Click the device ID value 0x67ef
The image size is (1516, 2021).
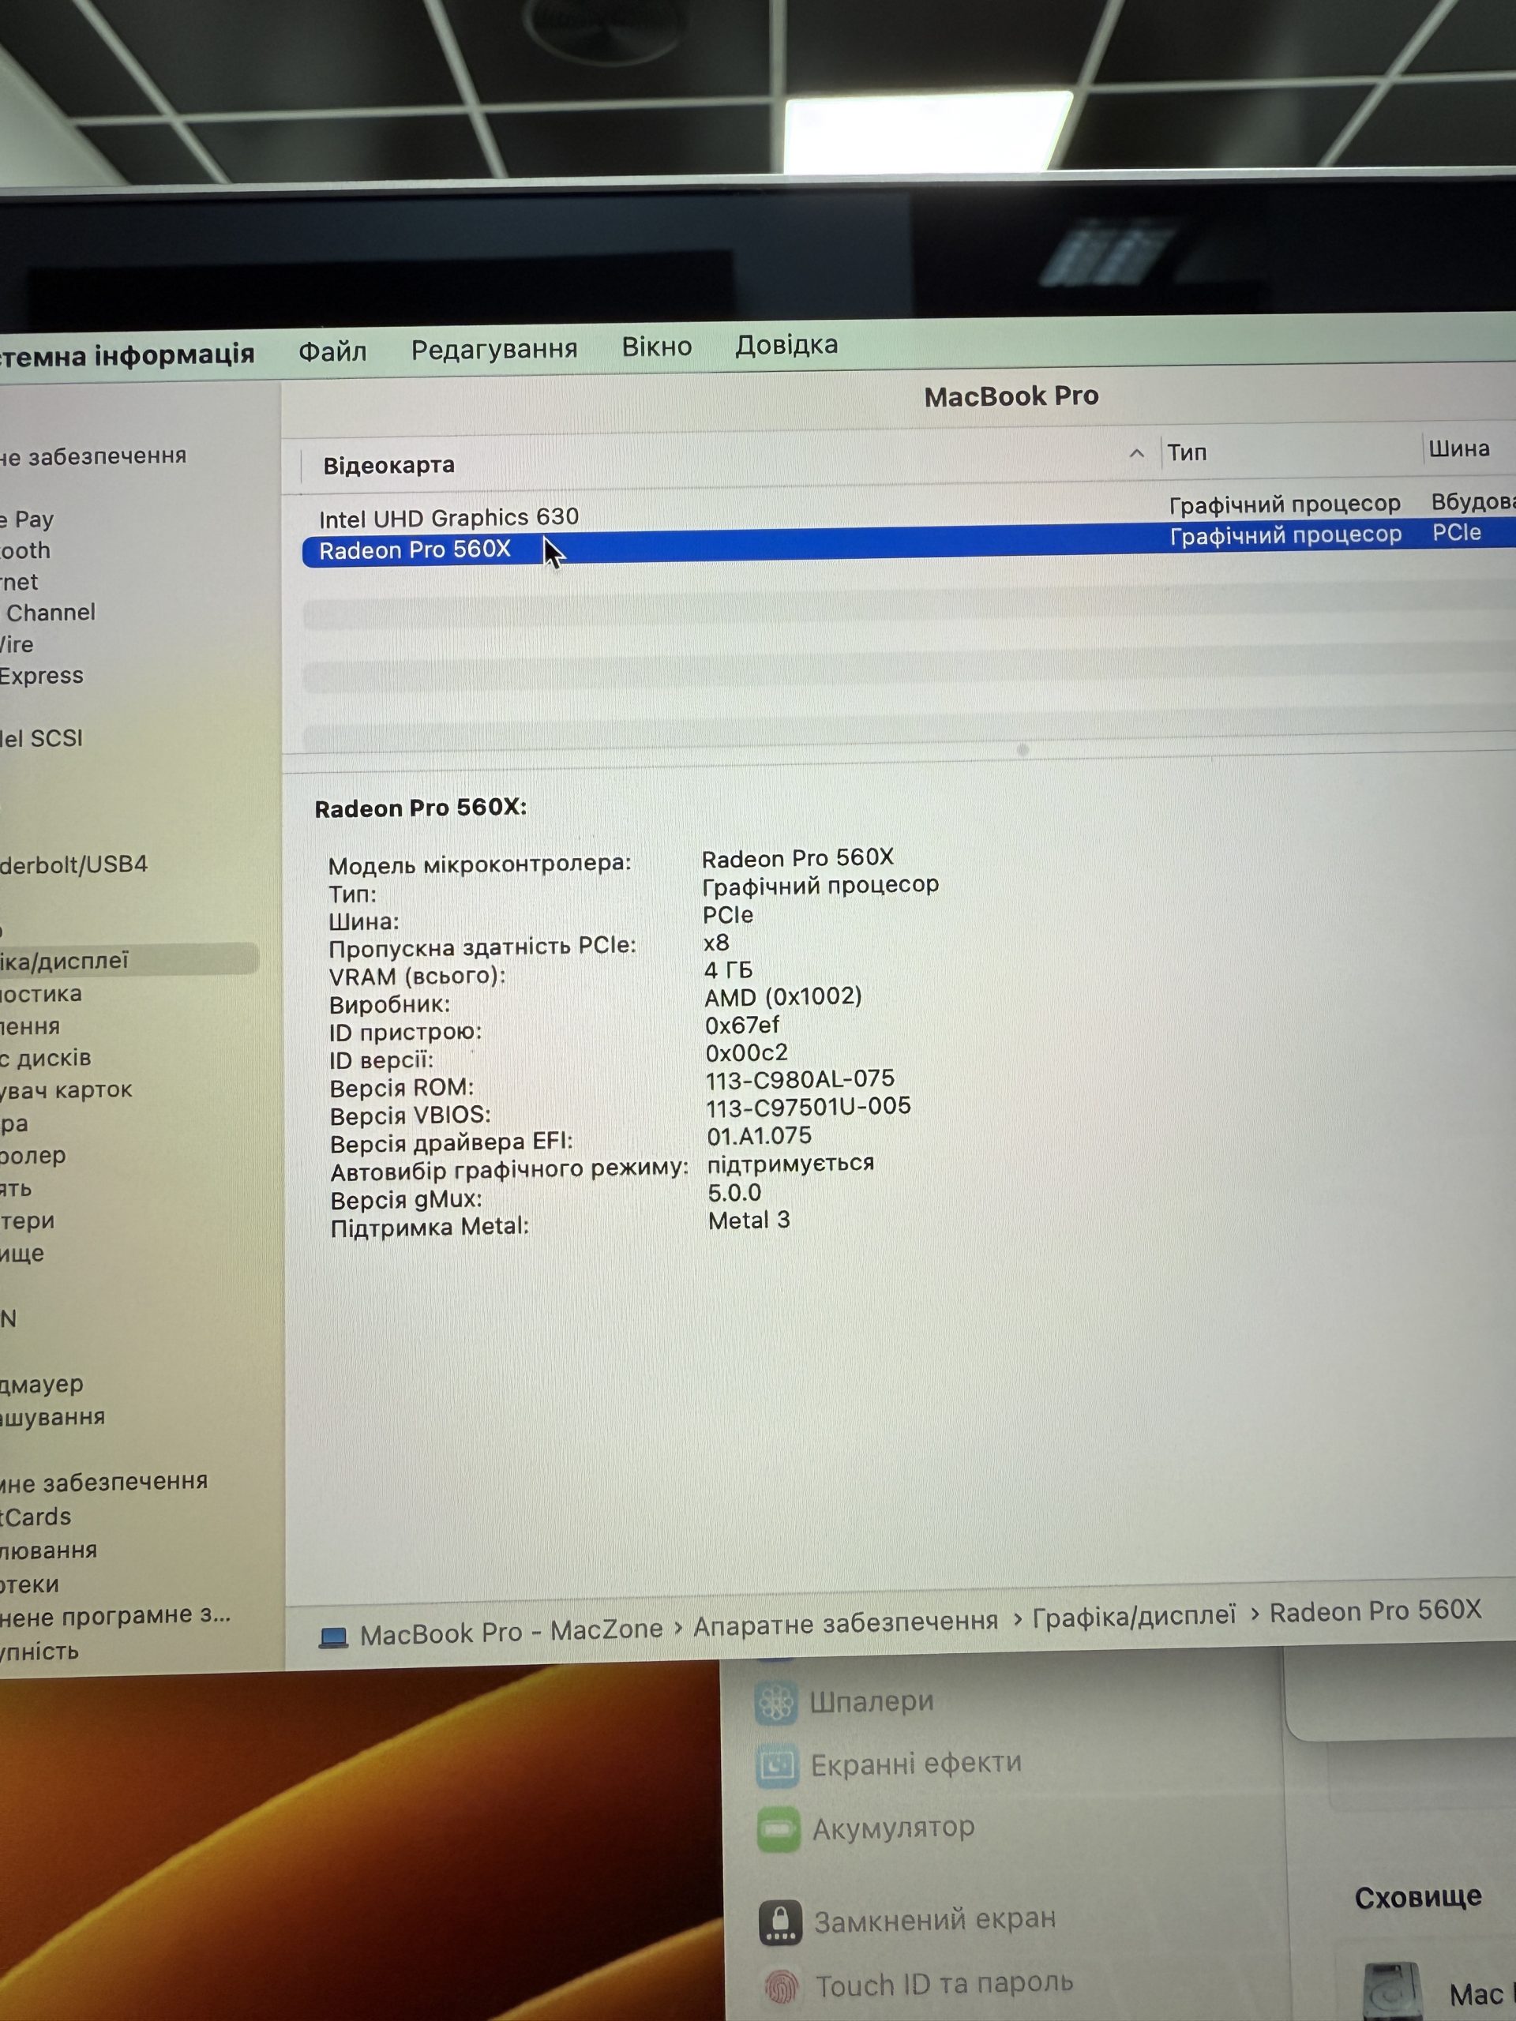click(x=742, y=1025)
